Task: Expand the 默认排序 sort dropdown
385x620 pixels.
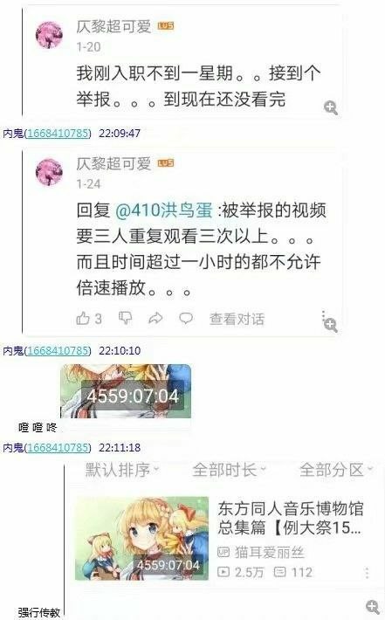Action: pyautogui.click(x=121, y=470)
